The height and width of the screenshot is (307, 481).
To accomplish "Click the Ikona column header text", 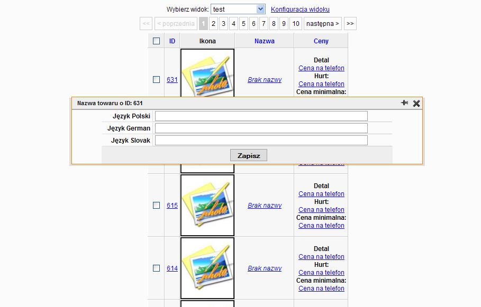I will coord(207,41).
